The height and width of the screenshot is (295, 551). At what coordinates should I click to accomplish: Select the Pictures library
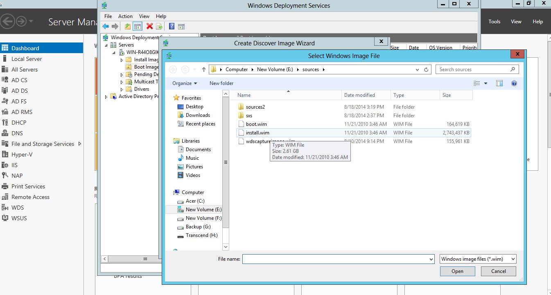point(194,167)
